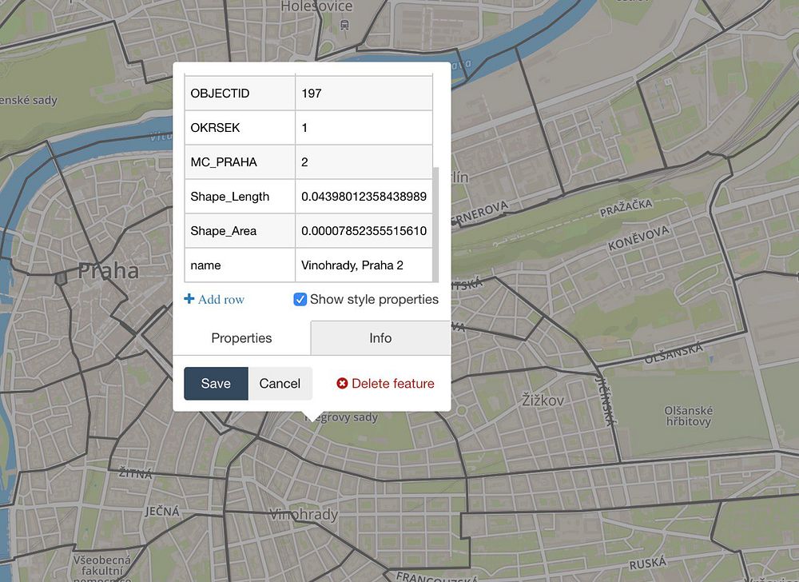Click the OBJECTID key cell

pos(240,94)
